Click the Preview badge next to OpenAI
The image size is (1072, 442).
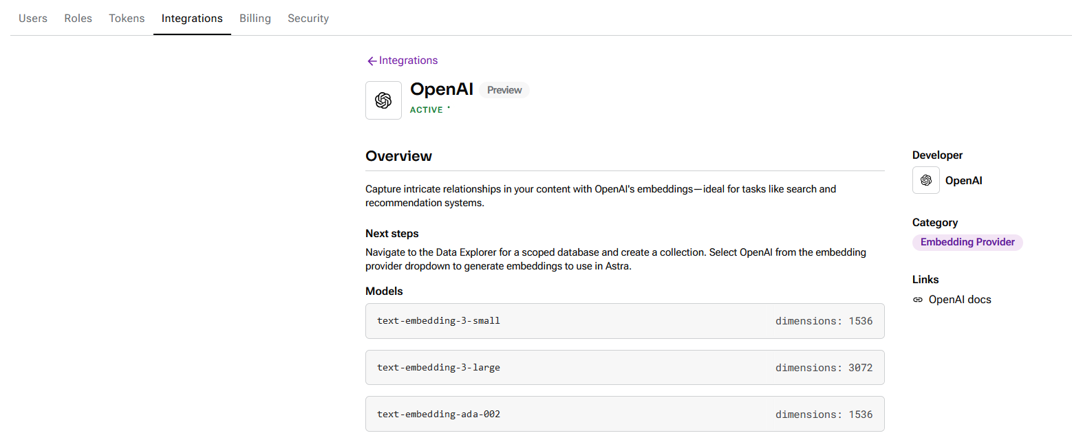(504, 90)
